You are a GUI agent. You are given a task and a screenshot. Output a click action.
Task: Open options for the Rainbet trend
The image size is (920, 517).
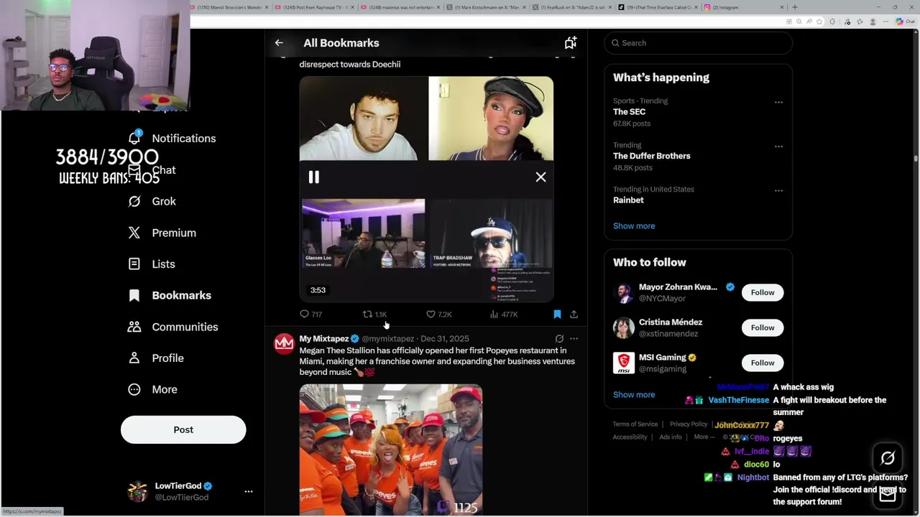coord(778,190)
